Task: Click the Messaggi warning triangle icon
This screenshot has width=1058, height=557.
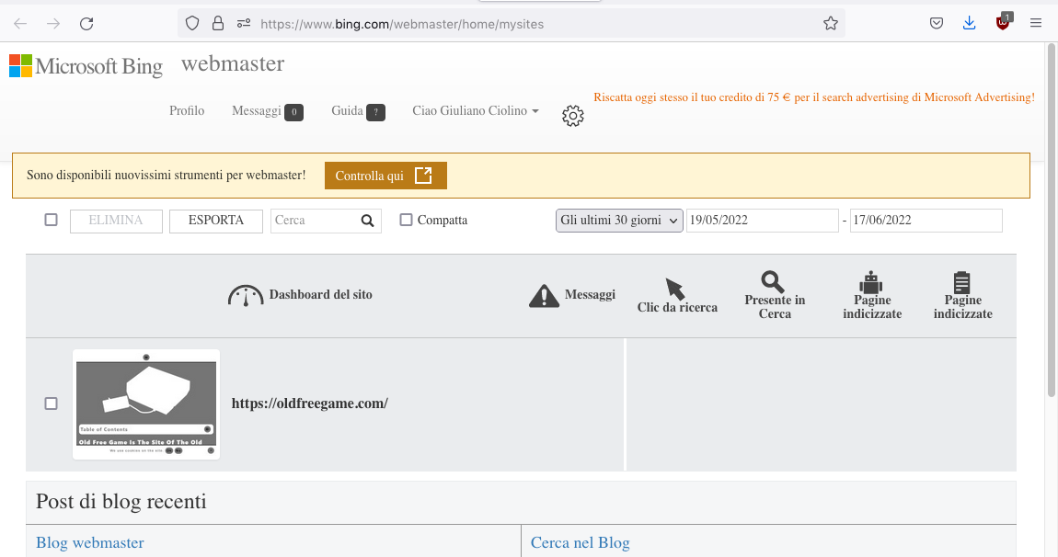Action: coord(545,296)
